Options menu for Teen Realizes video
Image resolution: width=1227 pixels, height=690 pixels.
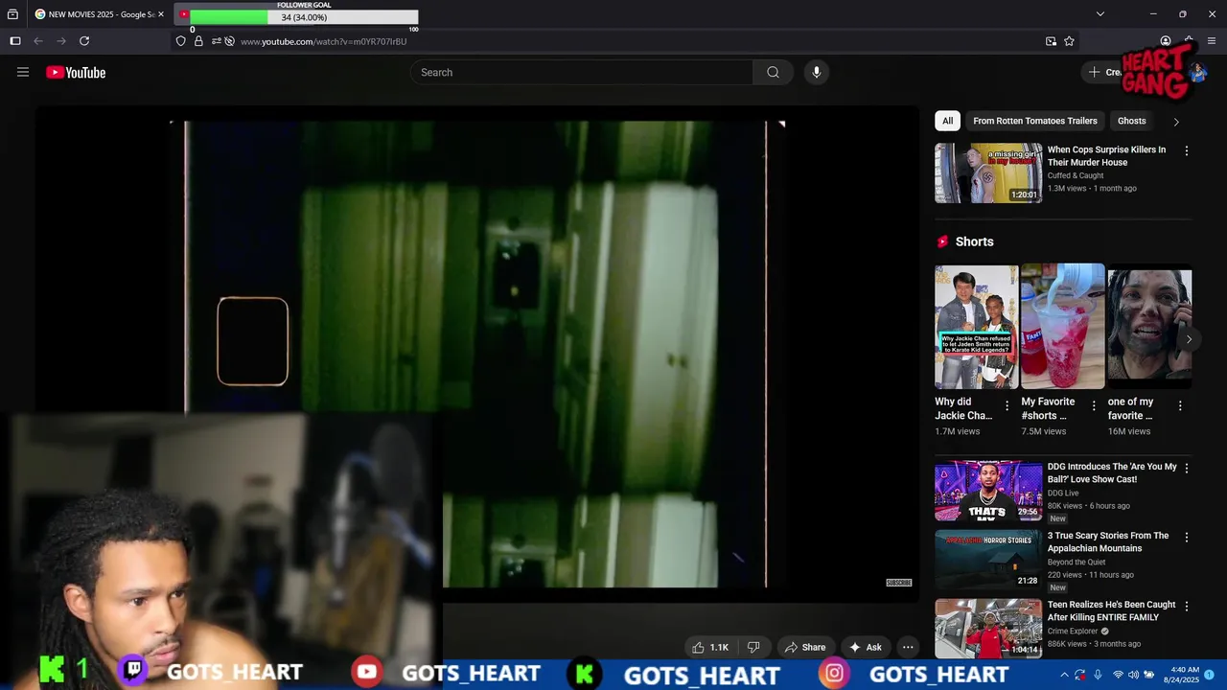tap(1187, 607)
